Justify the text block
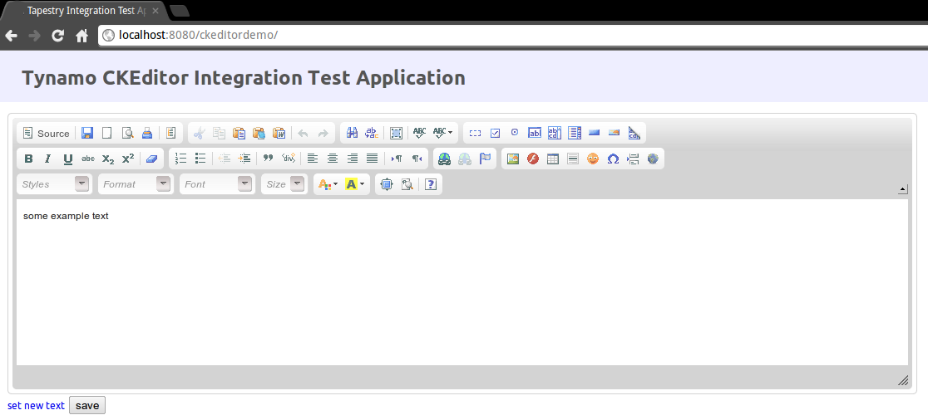 pyautogui.click(x=373, y=159)
